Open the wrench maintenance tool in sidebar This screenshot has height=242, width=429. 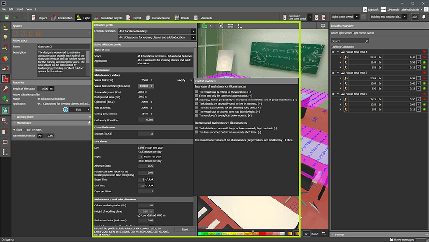click(6, 89)
